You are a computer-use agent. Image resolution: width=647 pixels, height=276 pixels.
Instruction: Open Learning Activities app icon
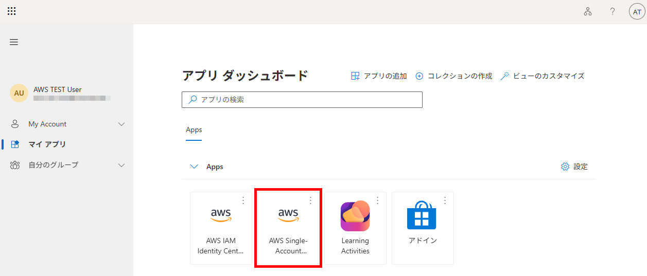click(355, 215)
